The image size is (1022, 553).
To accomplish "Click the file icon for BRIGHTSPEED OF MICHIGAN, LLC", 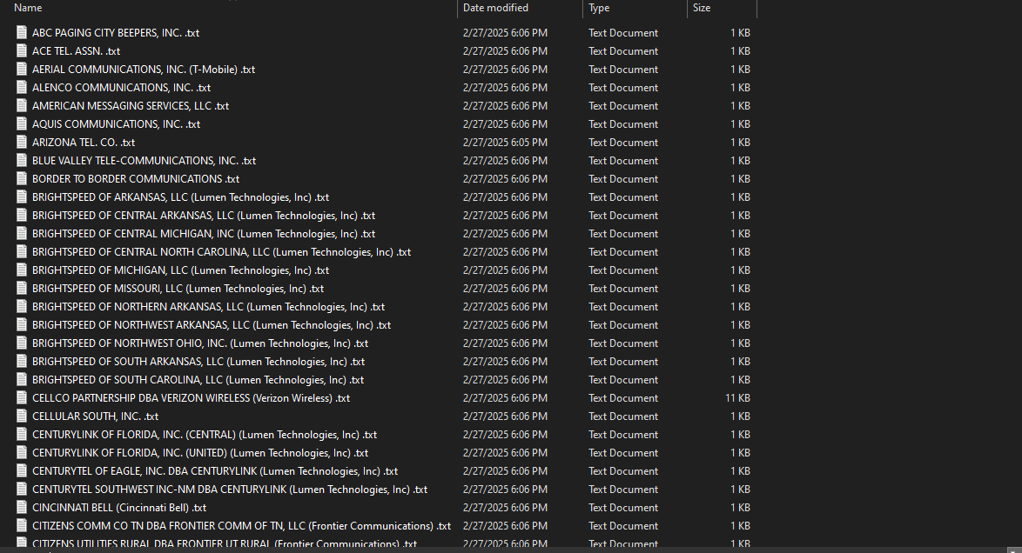I will tap(22, 269).
